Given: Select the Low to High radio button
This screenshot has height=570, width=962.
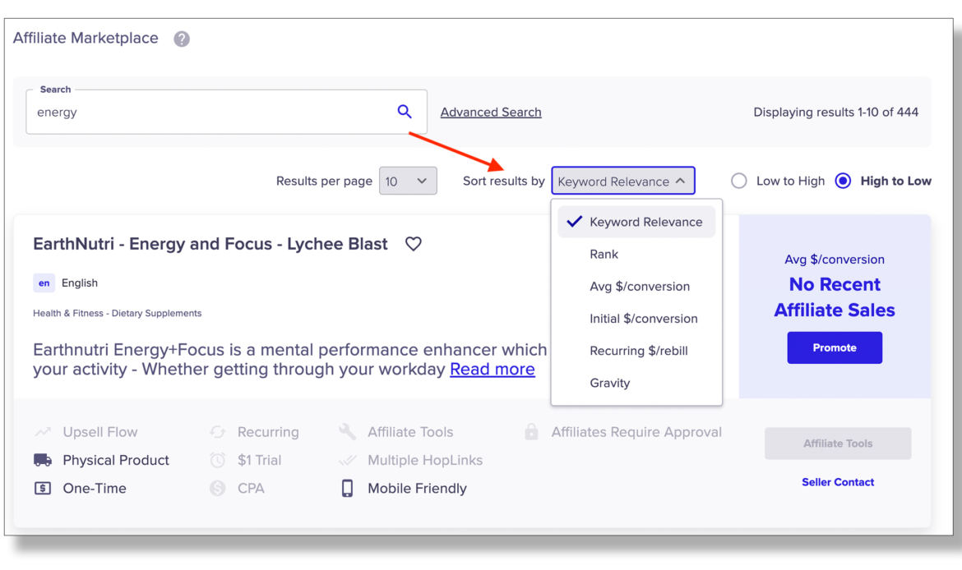Looking at the screenshot, I should click(x=739, y=181).
